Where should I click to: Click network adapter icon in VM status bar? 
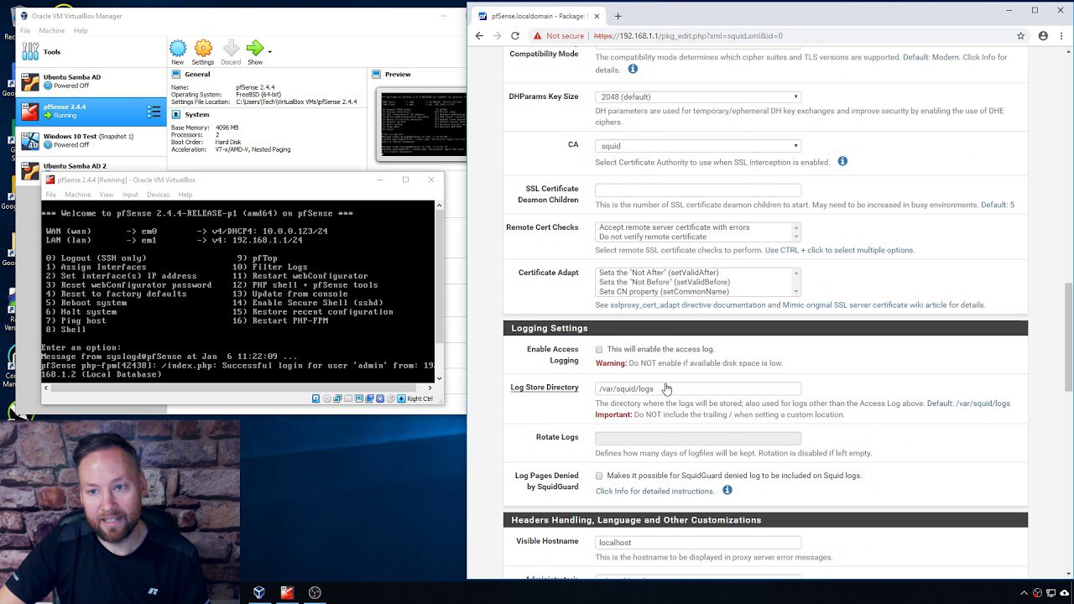pos(337,398)
